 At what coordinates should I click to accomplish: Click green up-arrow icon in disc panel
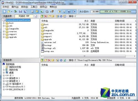click(x=42, y=16)
